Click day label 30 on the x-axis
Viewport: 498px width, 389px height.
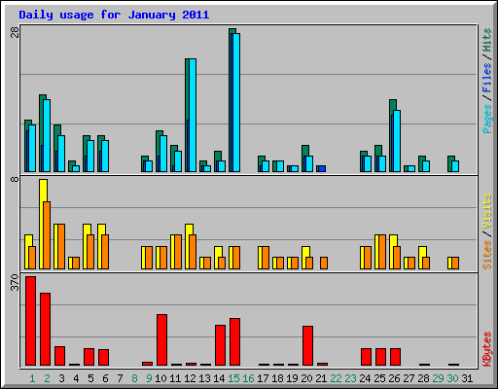(452, 378)
